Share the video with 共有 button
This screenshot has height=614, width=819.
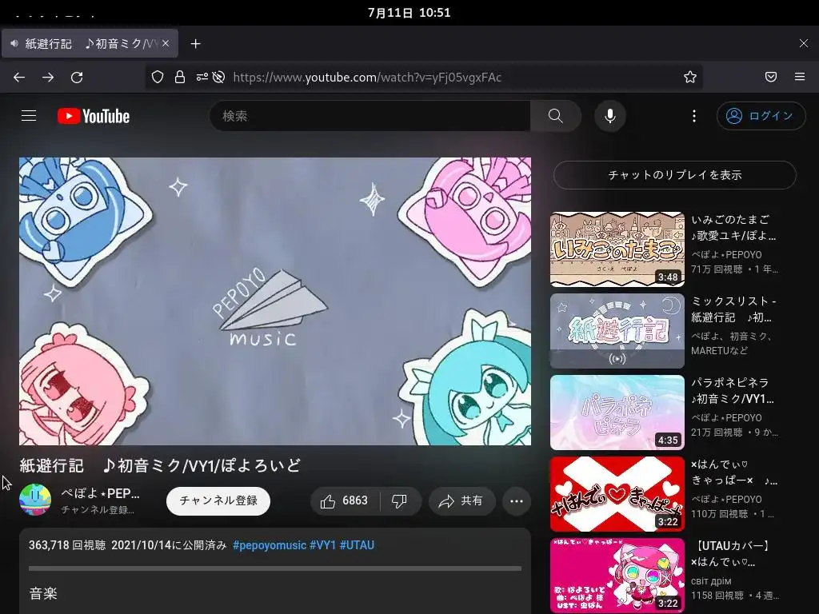click(x=461, y=500)
